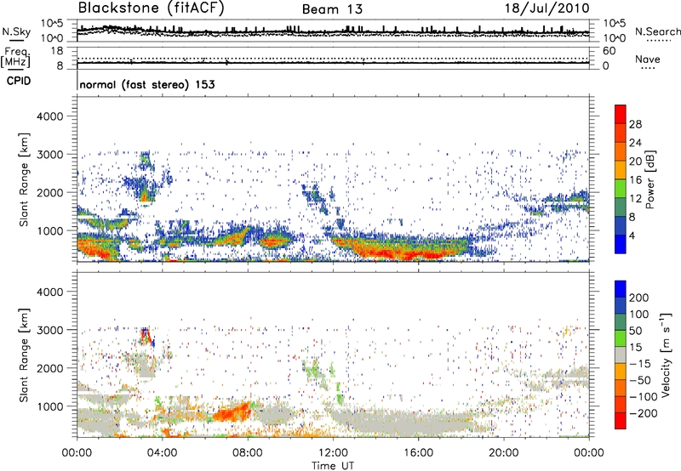Click the 'Time UT' axis title
681x471 pixels.
tap(333, 466)
